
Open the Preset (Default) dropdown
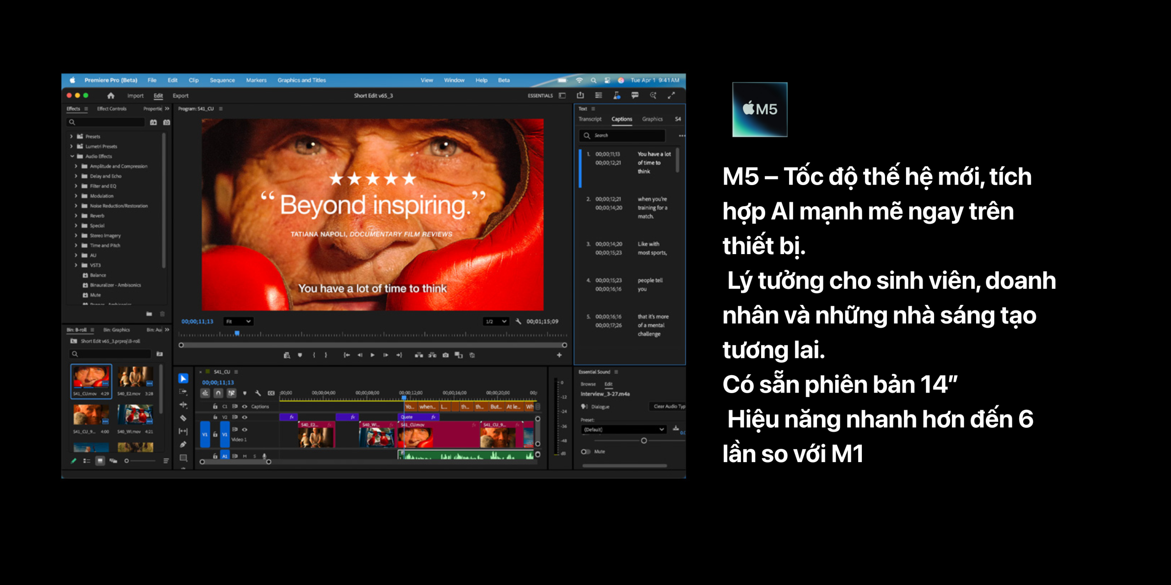[623, 430]
